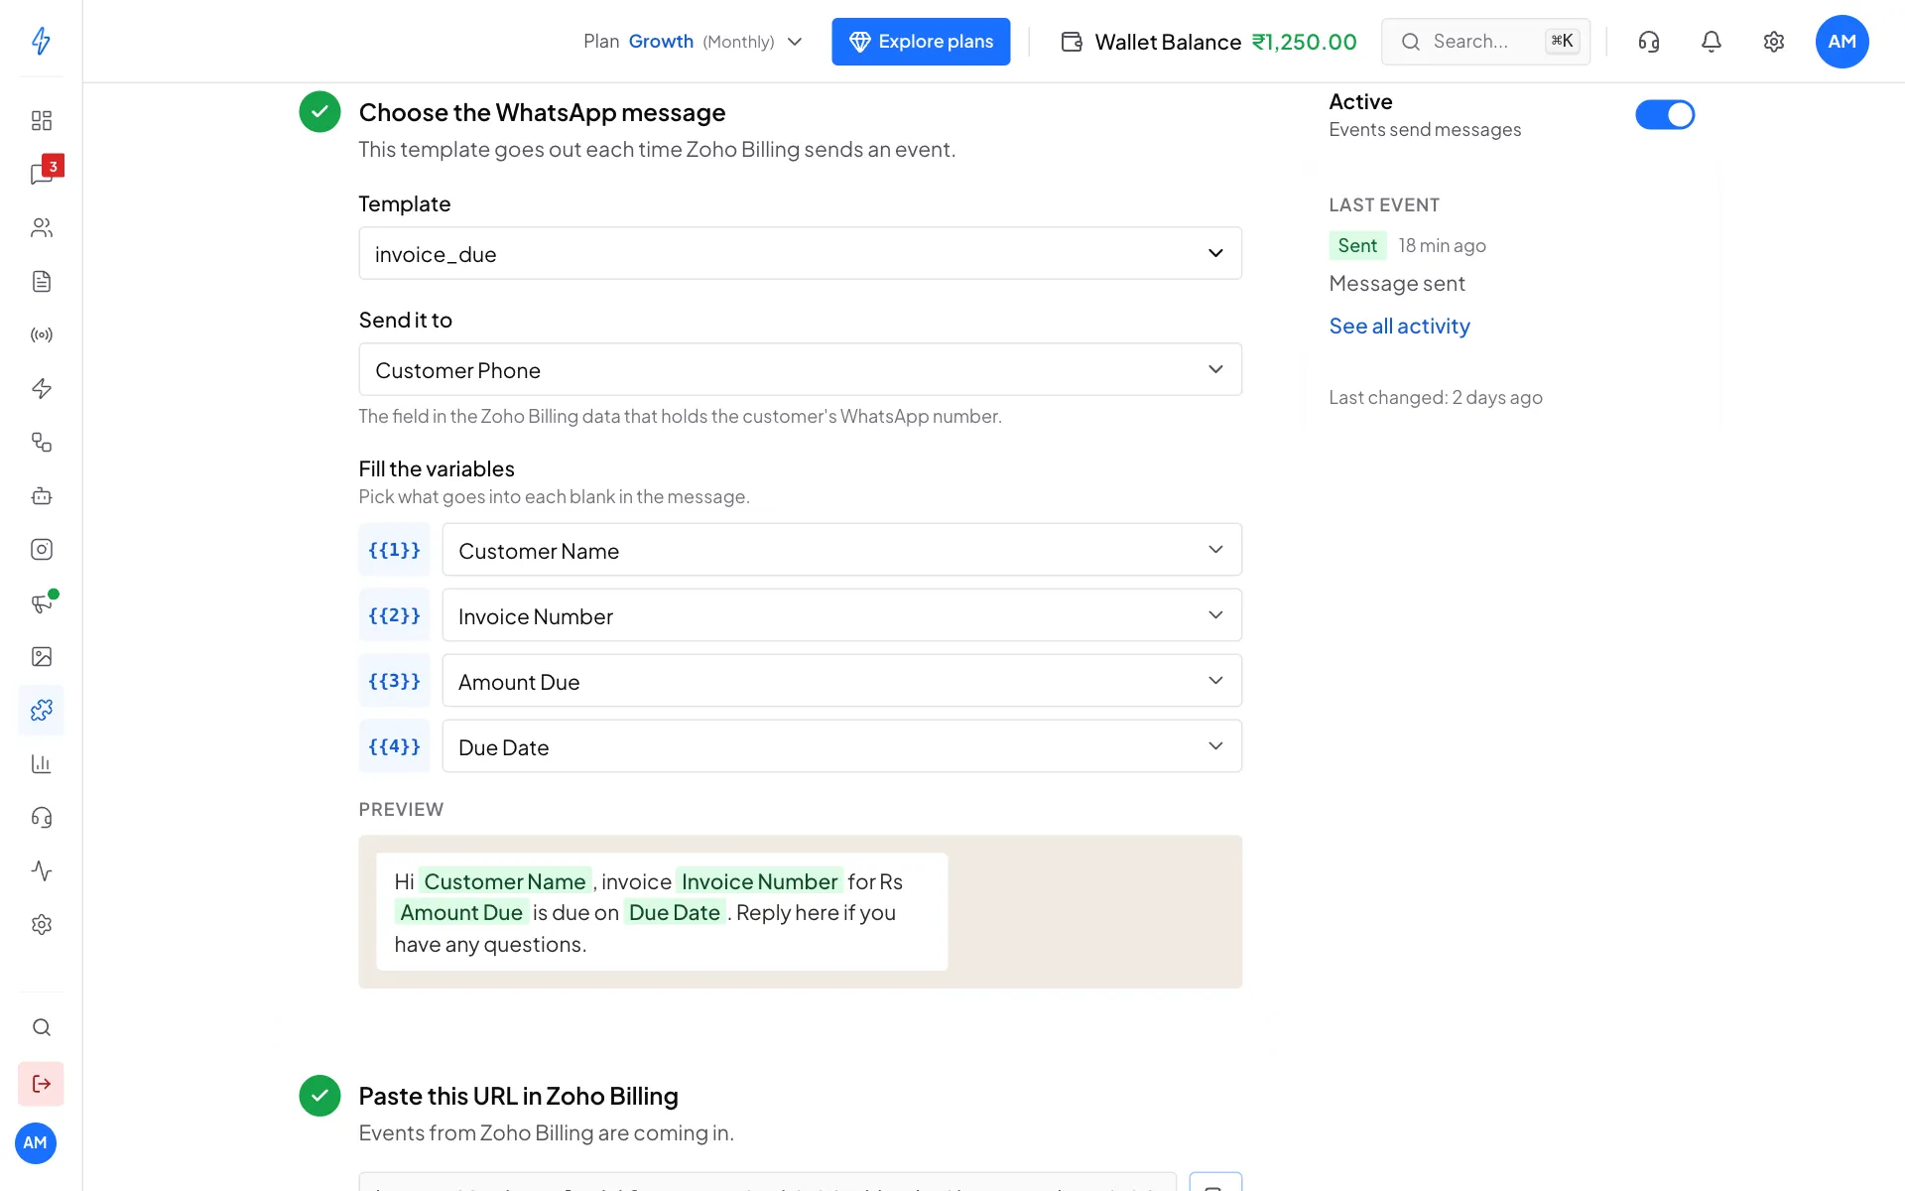Open the dashboard grid icon in sidebar
This screenshot has height=1191, width=1905.
click(41, 120)
